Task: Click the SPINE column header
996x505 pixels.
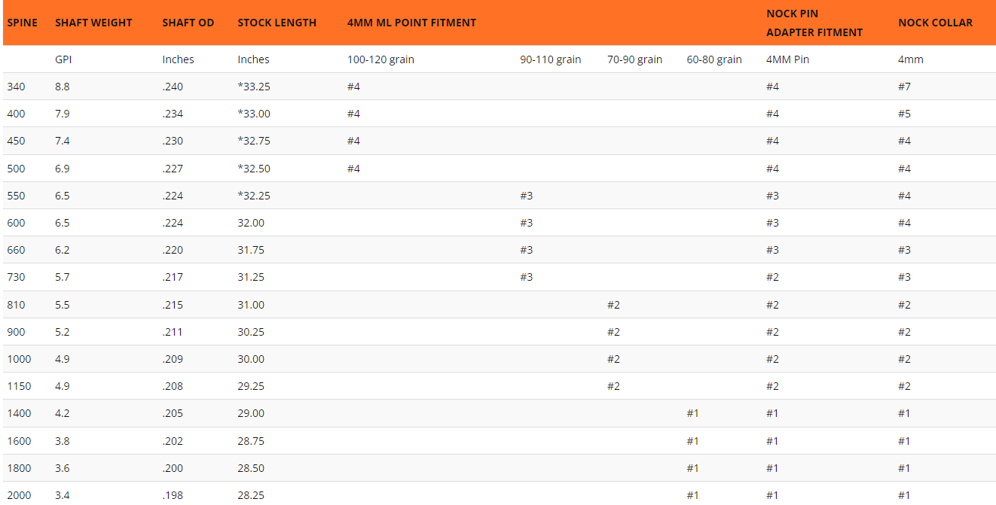Action: coord(23,23)
